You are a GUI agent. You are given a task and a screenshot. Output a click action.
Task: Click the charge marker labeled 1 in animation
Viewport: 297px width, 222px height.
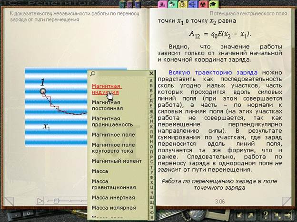click(x=43, y=91)
